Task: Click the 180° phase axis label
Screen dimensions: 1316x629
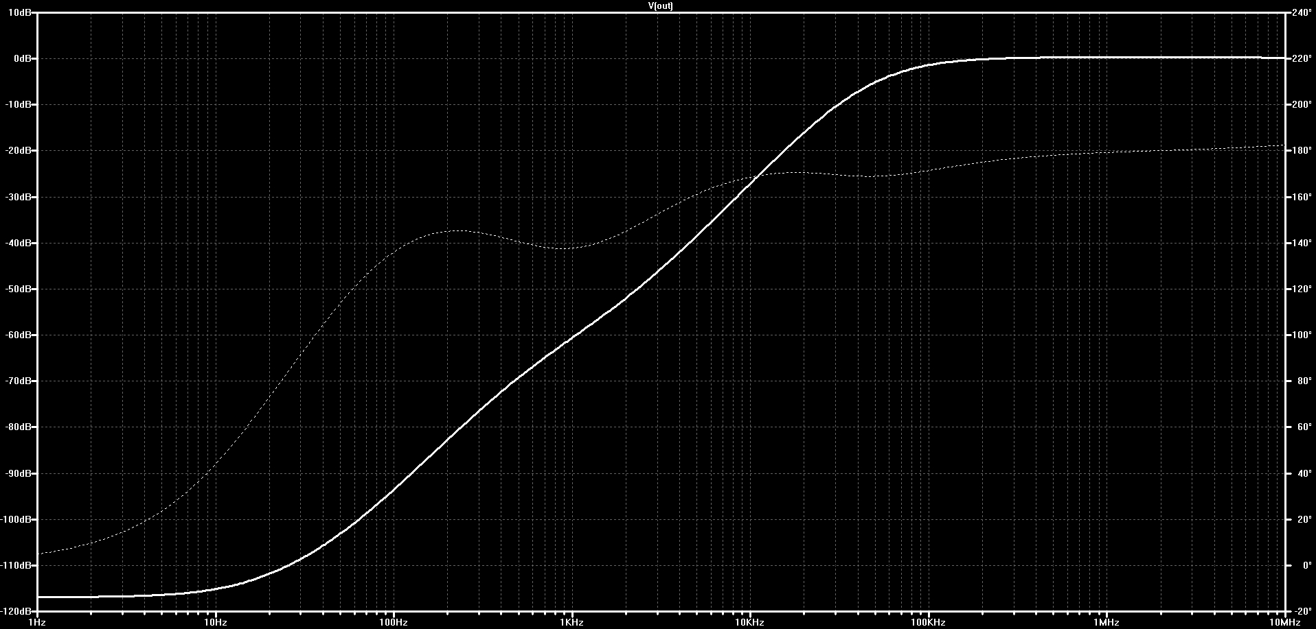Action: pyautogui.click(x=1302, y=151)
